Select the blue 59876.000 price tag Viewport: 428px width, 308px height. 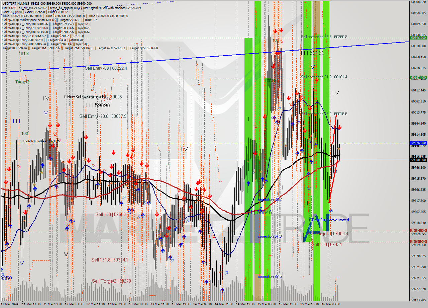[418, 143]
